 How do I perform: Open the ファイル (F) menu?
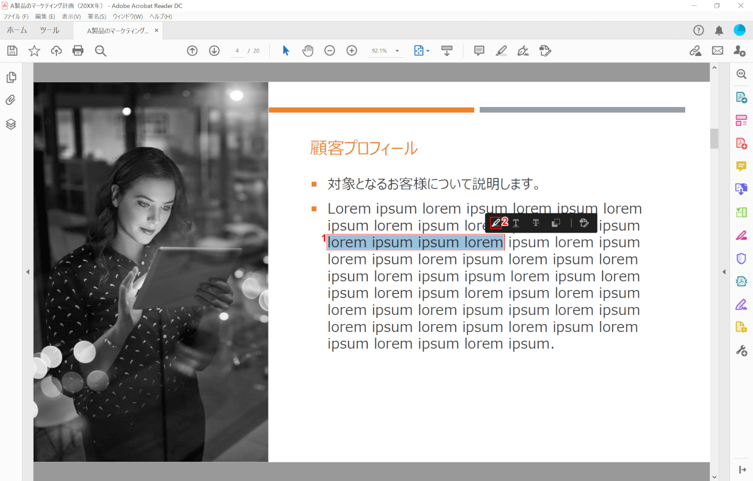16,16
